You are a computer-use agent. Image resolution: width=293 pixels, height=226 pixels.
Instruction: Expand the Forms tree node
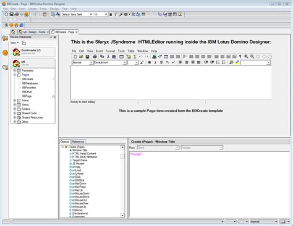point(15,101)
